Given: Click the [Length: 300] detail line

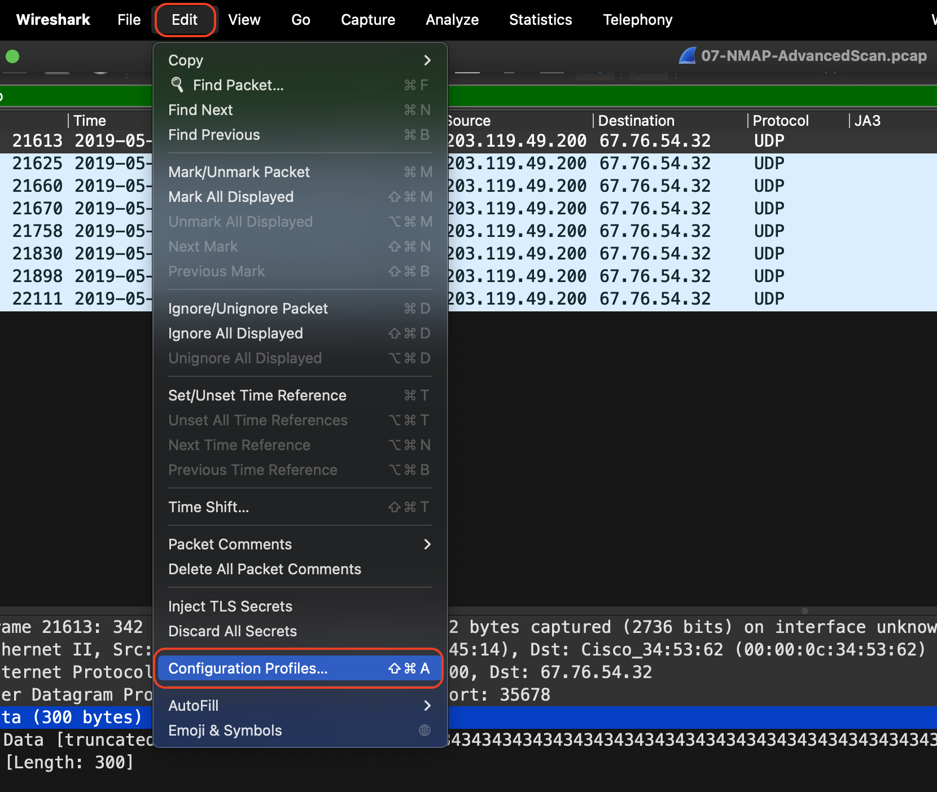Looking at the screenshot, I should click(x=70, y=763).
